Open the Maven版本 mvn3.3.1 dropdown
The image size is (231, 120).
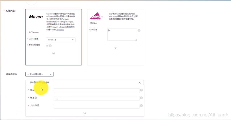[61, 40]
